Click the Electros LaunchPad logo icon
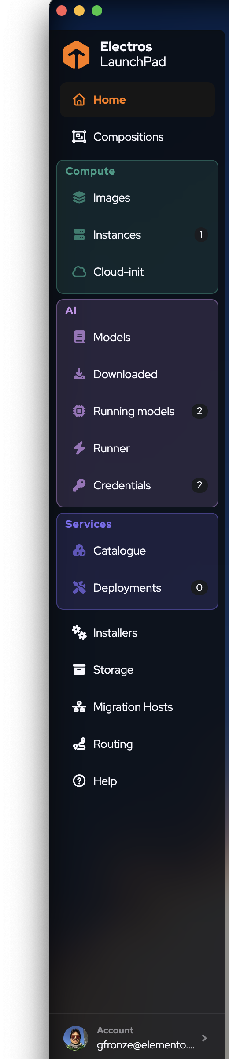This screenshot has height=1059, width=229. point(76,55)
